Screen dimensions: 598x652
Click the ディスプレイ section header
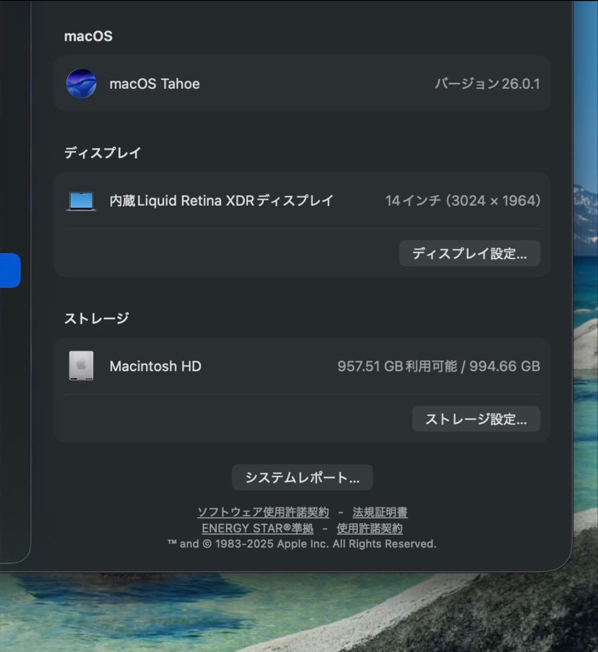point(101,153)
